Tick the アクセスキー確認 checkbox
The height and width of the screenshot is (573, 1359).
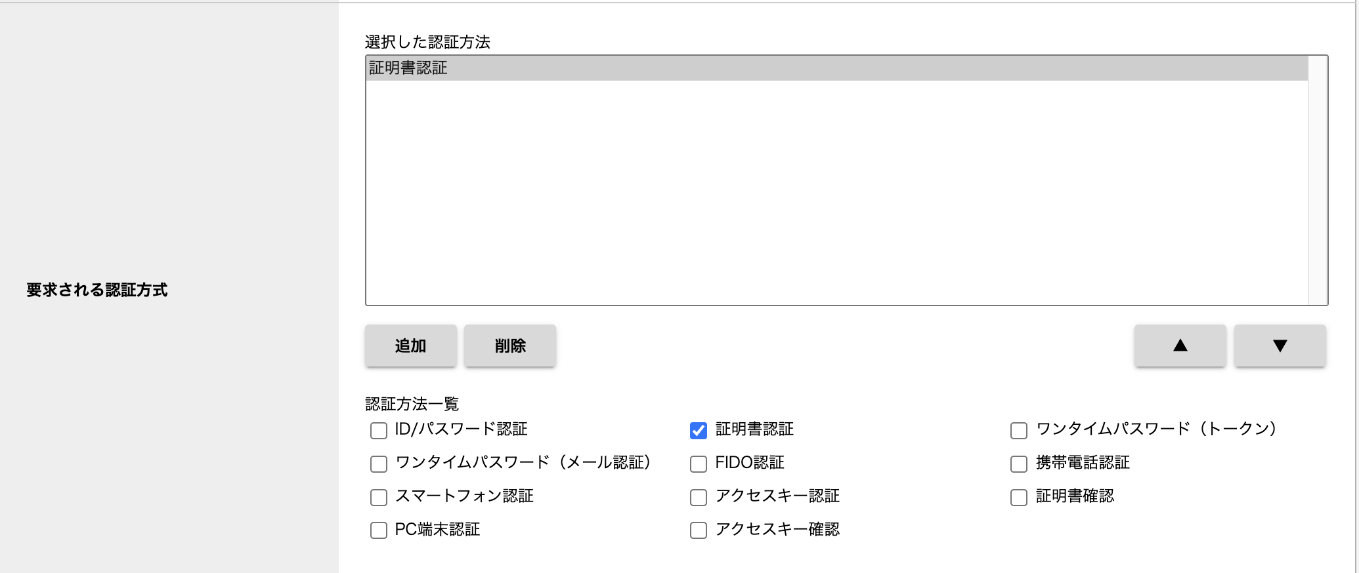[699, 530]
